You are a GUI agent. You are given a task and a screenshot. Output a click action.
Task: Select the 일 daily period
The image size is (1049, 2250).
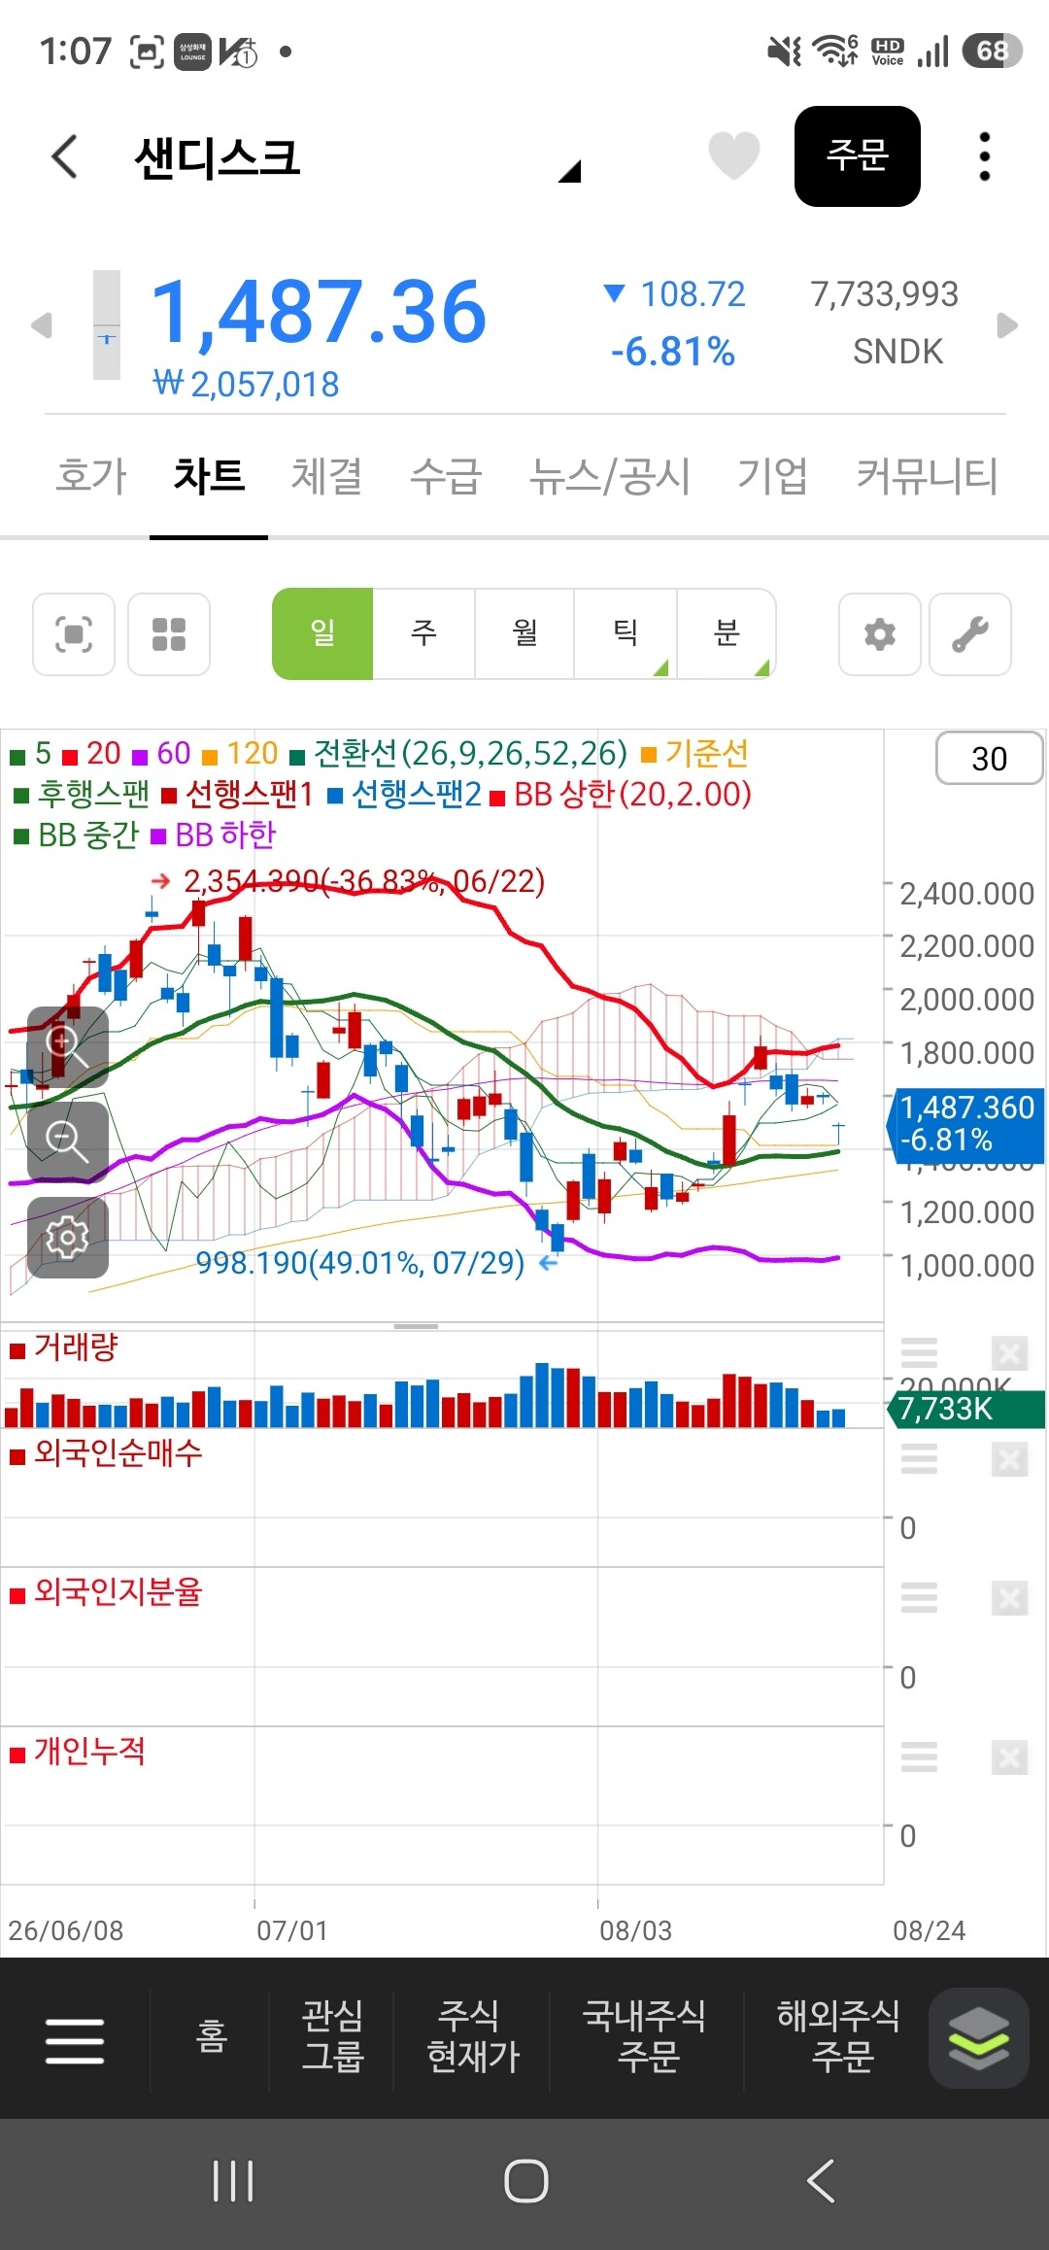[322, 633]
